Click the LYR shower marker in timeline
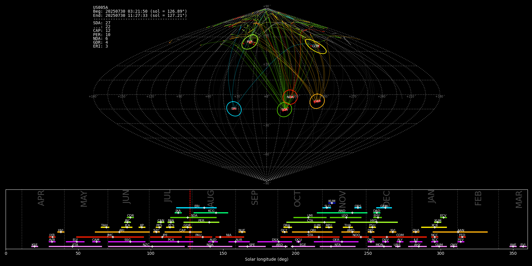This screenshot has height=266, width=532. (x=52, y=237)
